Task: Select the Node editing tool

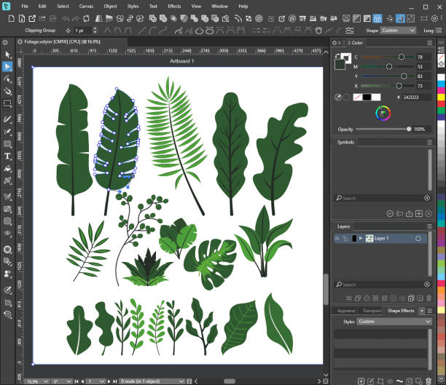Action: [x=7, y=66]
